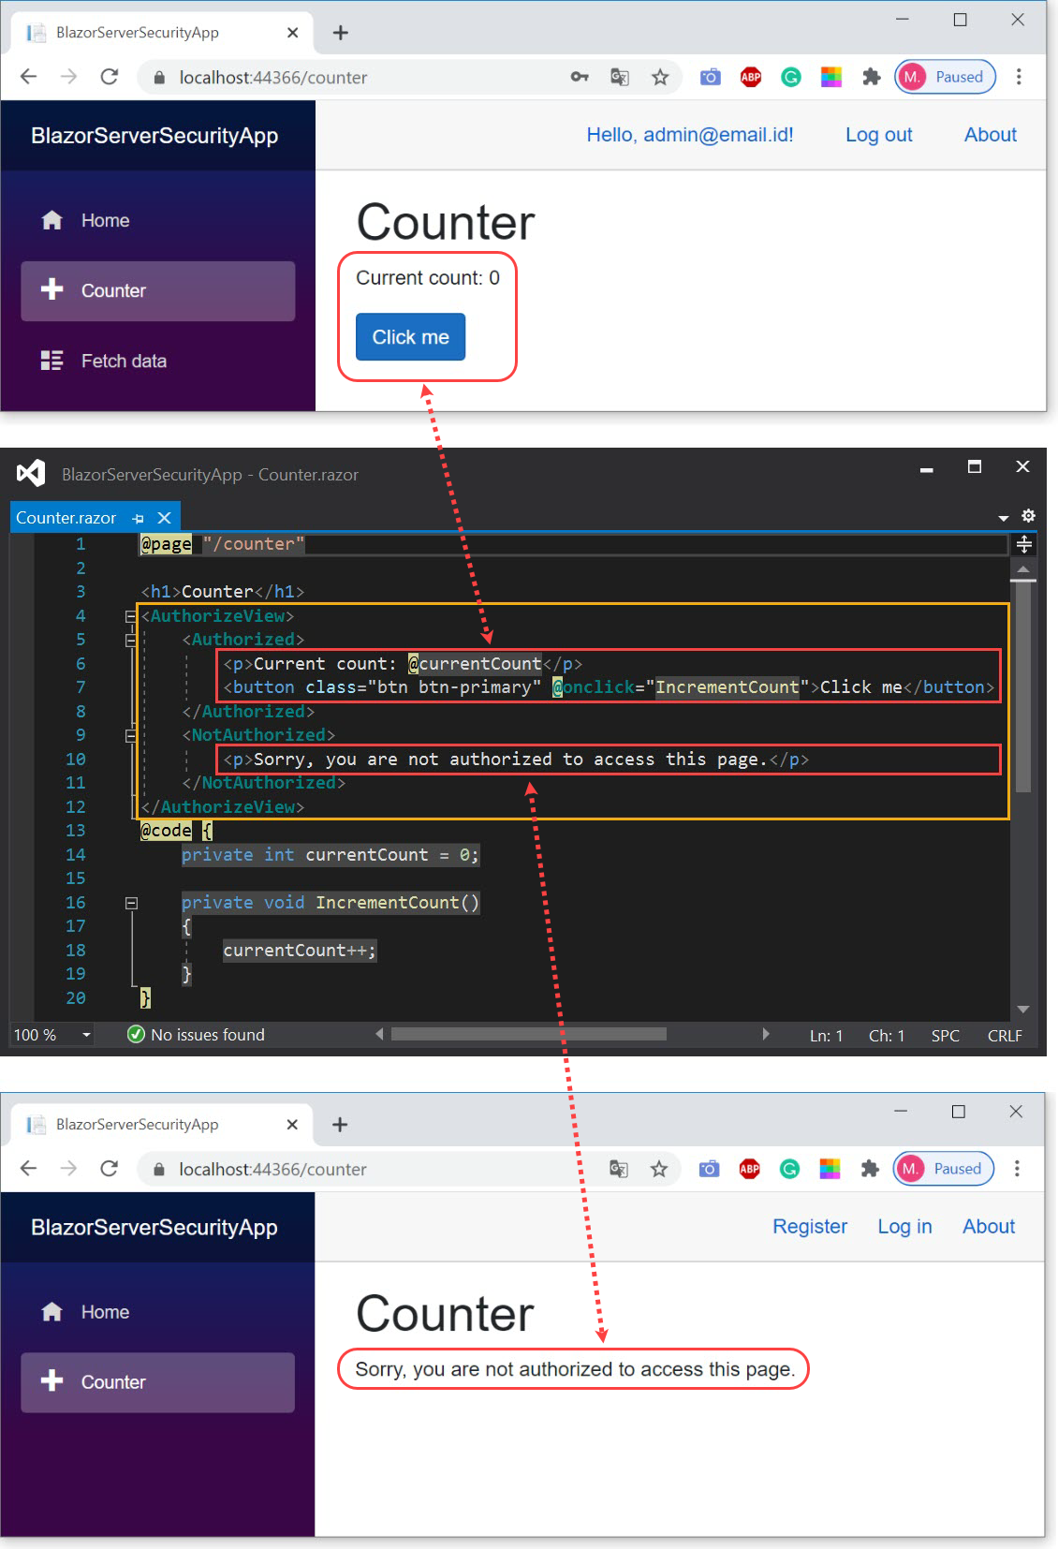The image size is (1058, 1549).
Task: Open extensions puzzle icon in bottom browser
Action: point(870,1169)
